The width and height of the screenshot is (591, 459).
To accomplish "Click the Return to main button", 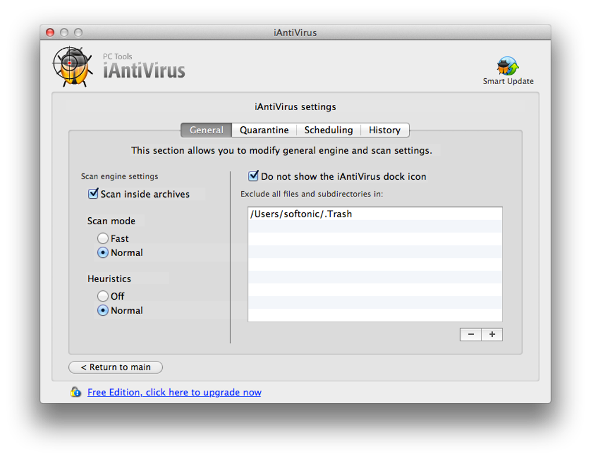I will coord(116,367).
